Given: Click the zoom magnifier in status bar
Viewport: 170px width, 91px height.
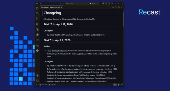Looking at the screenshot, I should (x=115, y=85).
